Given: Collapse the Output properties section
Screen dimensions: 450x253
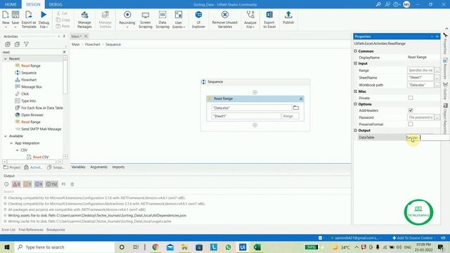Looking at the screenshot, I should click(355, 130).
